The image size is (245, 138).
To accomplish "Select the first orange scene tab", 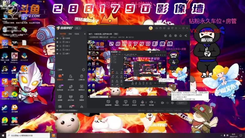I will click(x=63, y=34).
